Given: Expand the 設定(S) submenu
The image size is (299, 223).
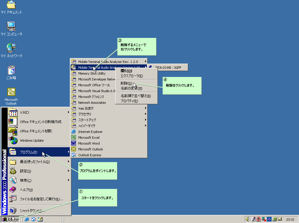Looking at the screenshot, I should click(39, 171).
